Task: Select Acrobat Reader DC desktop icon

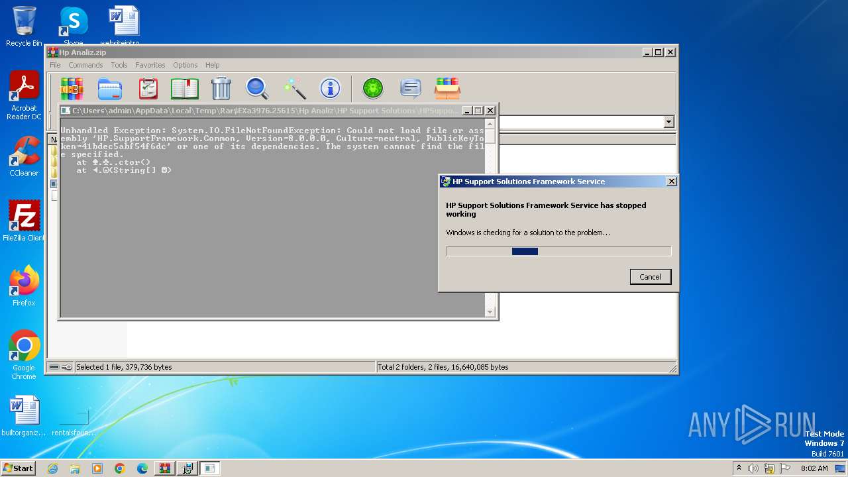Action: [24, 95]
